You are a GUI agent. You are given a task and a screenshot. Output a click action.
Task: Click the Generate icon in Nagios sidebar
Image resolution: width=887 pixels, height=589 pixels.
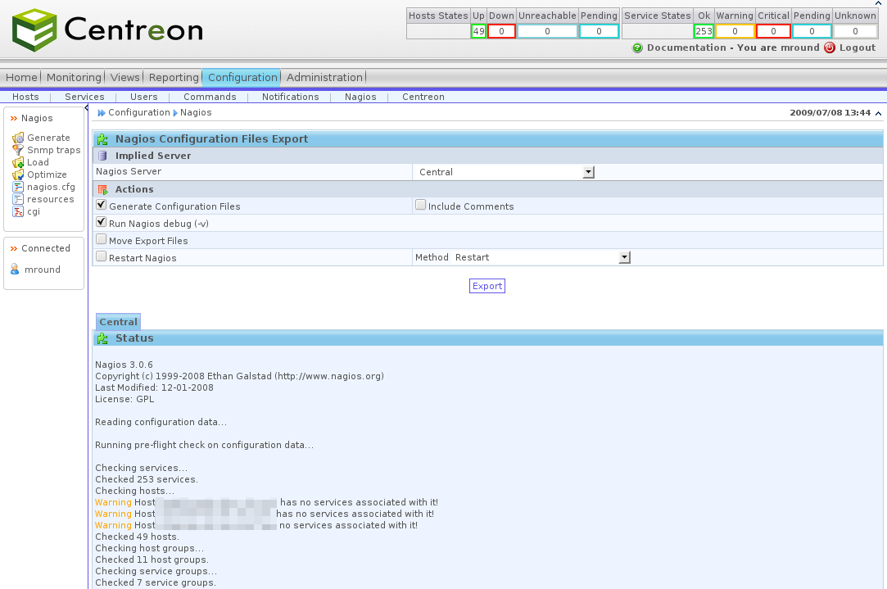pyautogui.click(x=18, y=138)
